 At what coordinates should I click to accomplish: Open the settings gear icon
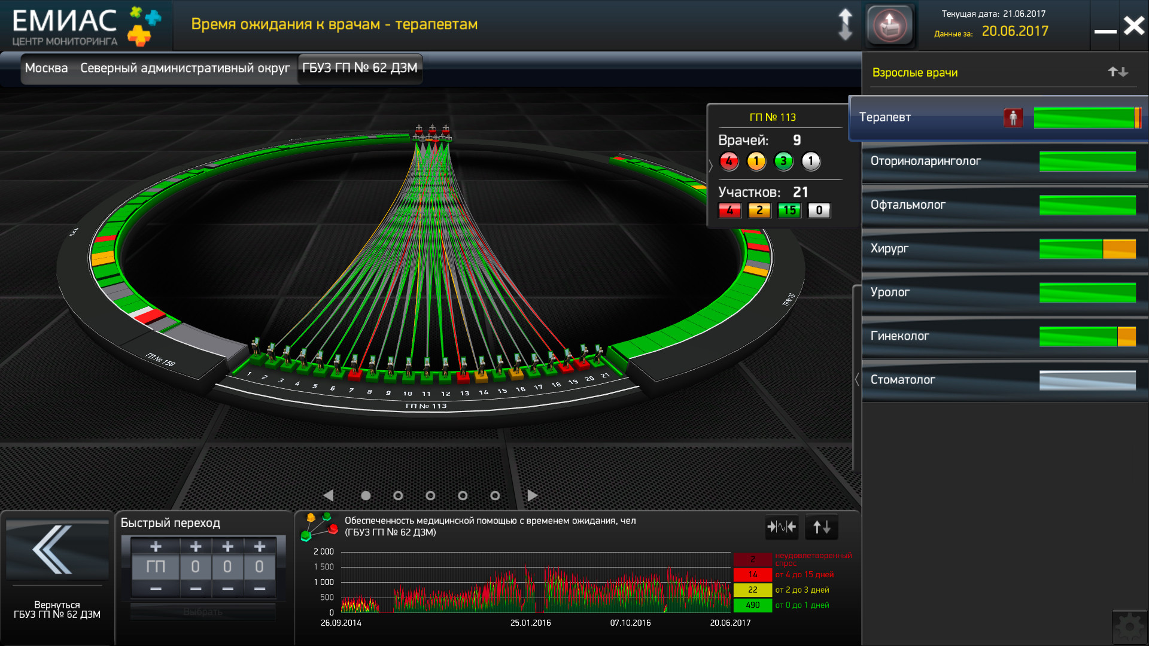pyautogui.click(x=1129, y=627)
